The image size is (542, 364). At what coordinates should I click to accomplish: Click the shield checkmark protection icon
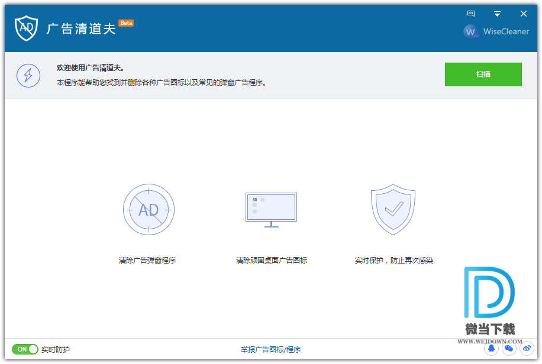pyautogui.click(x=393, y=209)
